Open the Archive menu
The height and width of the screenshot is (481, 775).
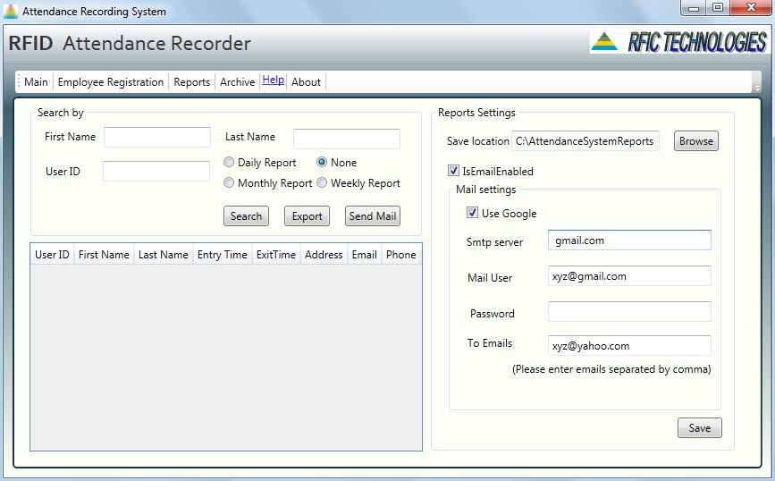[x=237, y=82]
